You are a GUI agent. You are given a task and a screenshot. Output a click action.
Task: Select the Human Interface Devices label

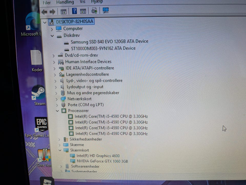[88, 62]
